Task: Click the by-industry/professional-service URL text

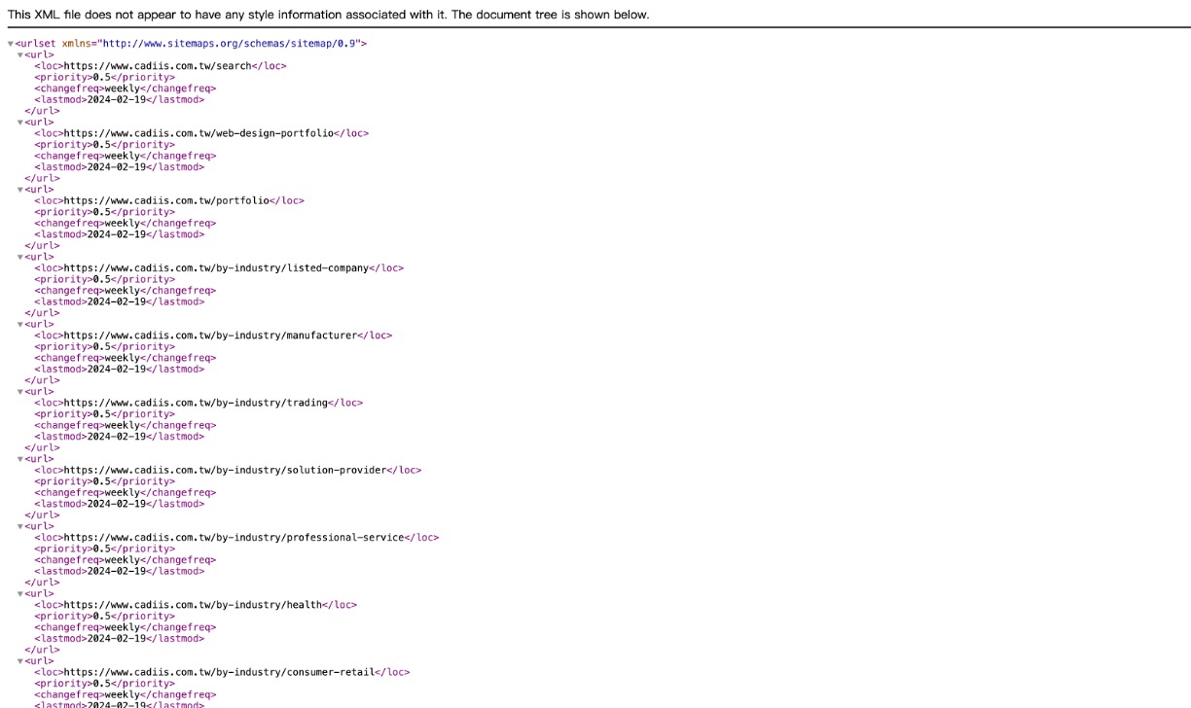Action: pyautogui.click(x=234, y=538)
